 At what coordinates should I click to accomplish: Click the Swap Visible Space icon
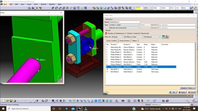111,101
